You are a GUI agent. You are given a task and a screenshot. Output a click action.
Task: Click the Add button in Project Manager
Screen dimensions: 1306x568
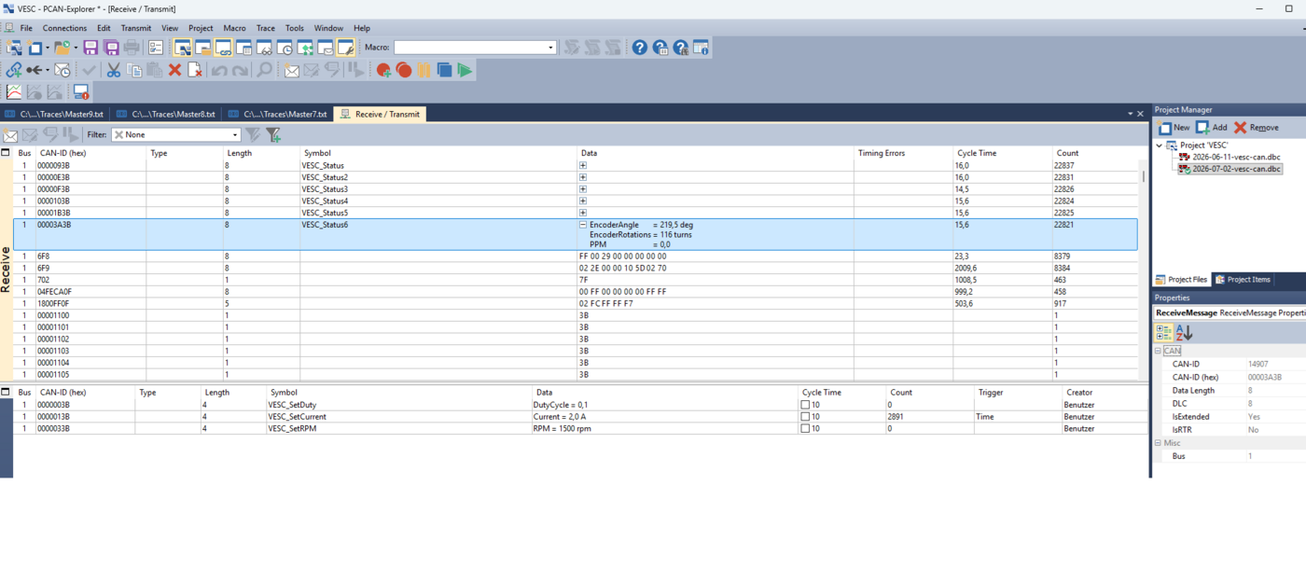pos(1212,128)
